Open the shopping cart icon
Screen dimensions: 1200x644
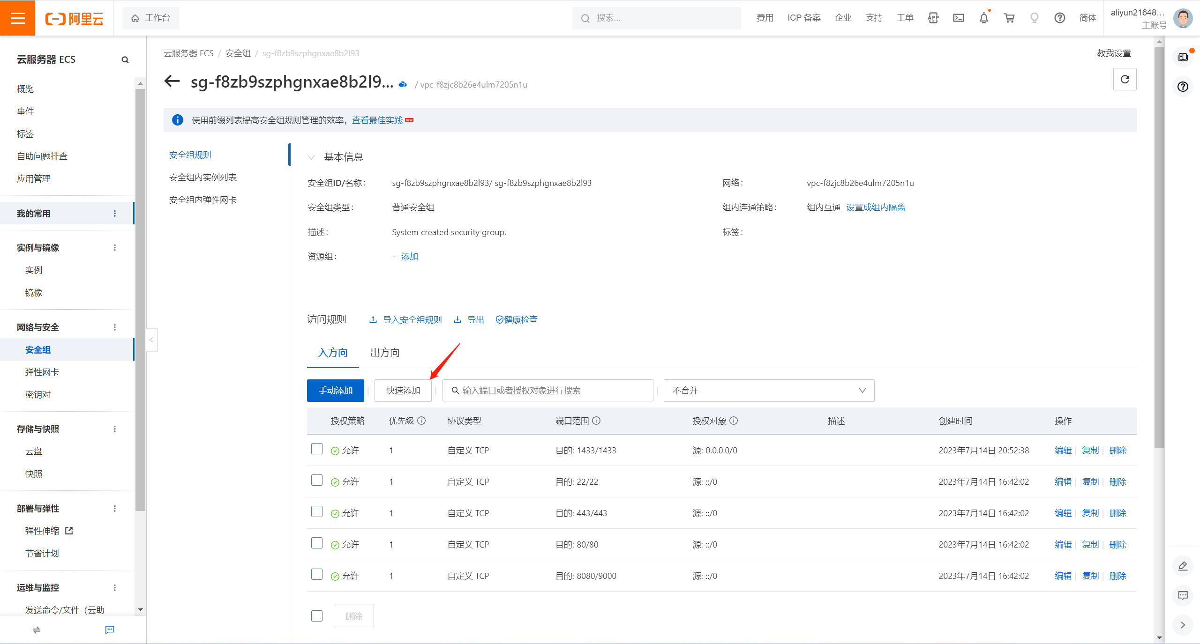pyautogui.click(x=1009, y=18)
